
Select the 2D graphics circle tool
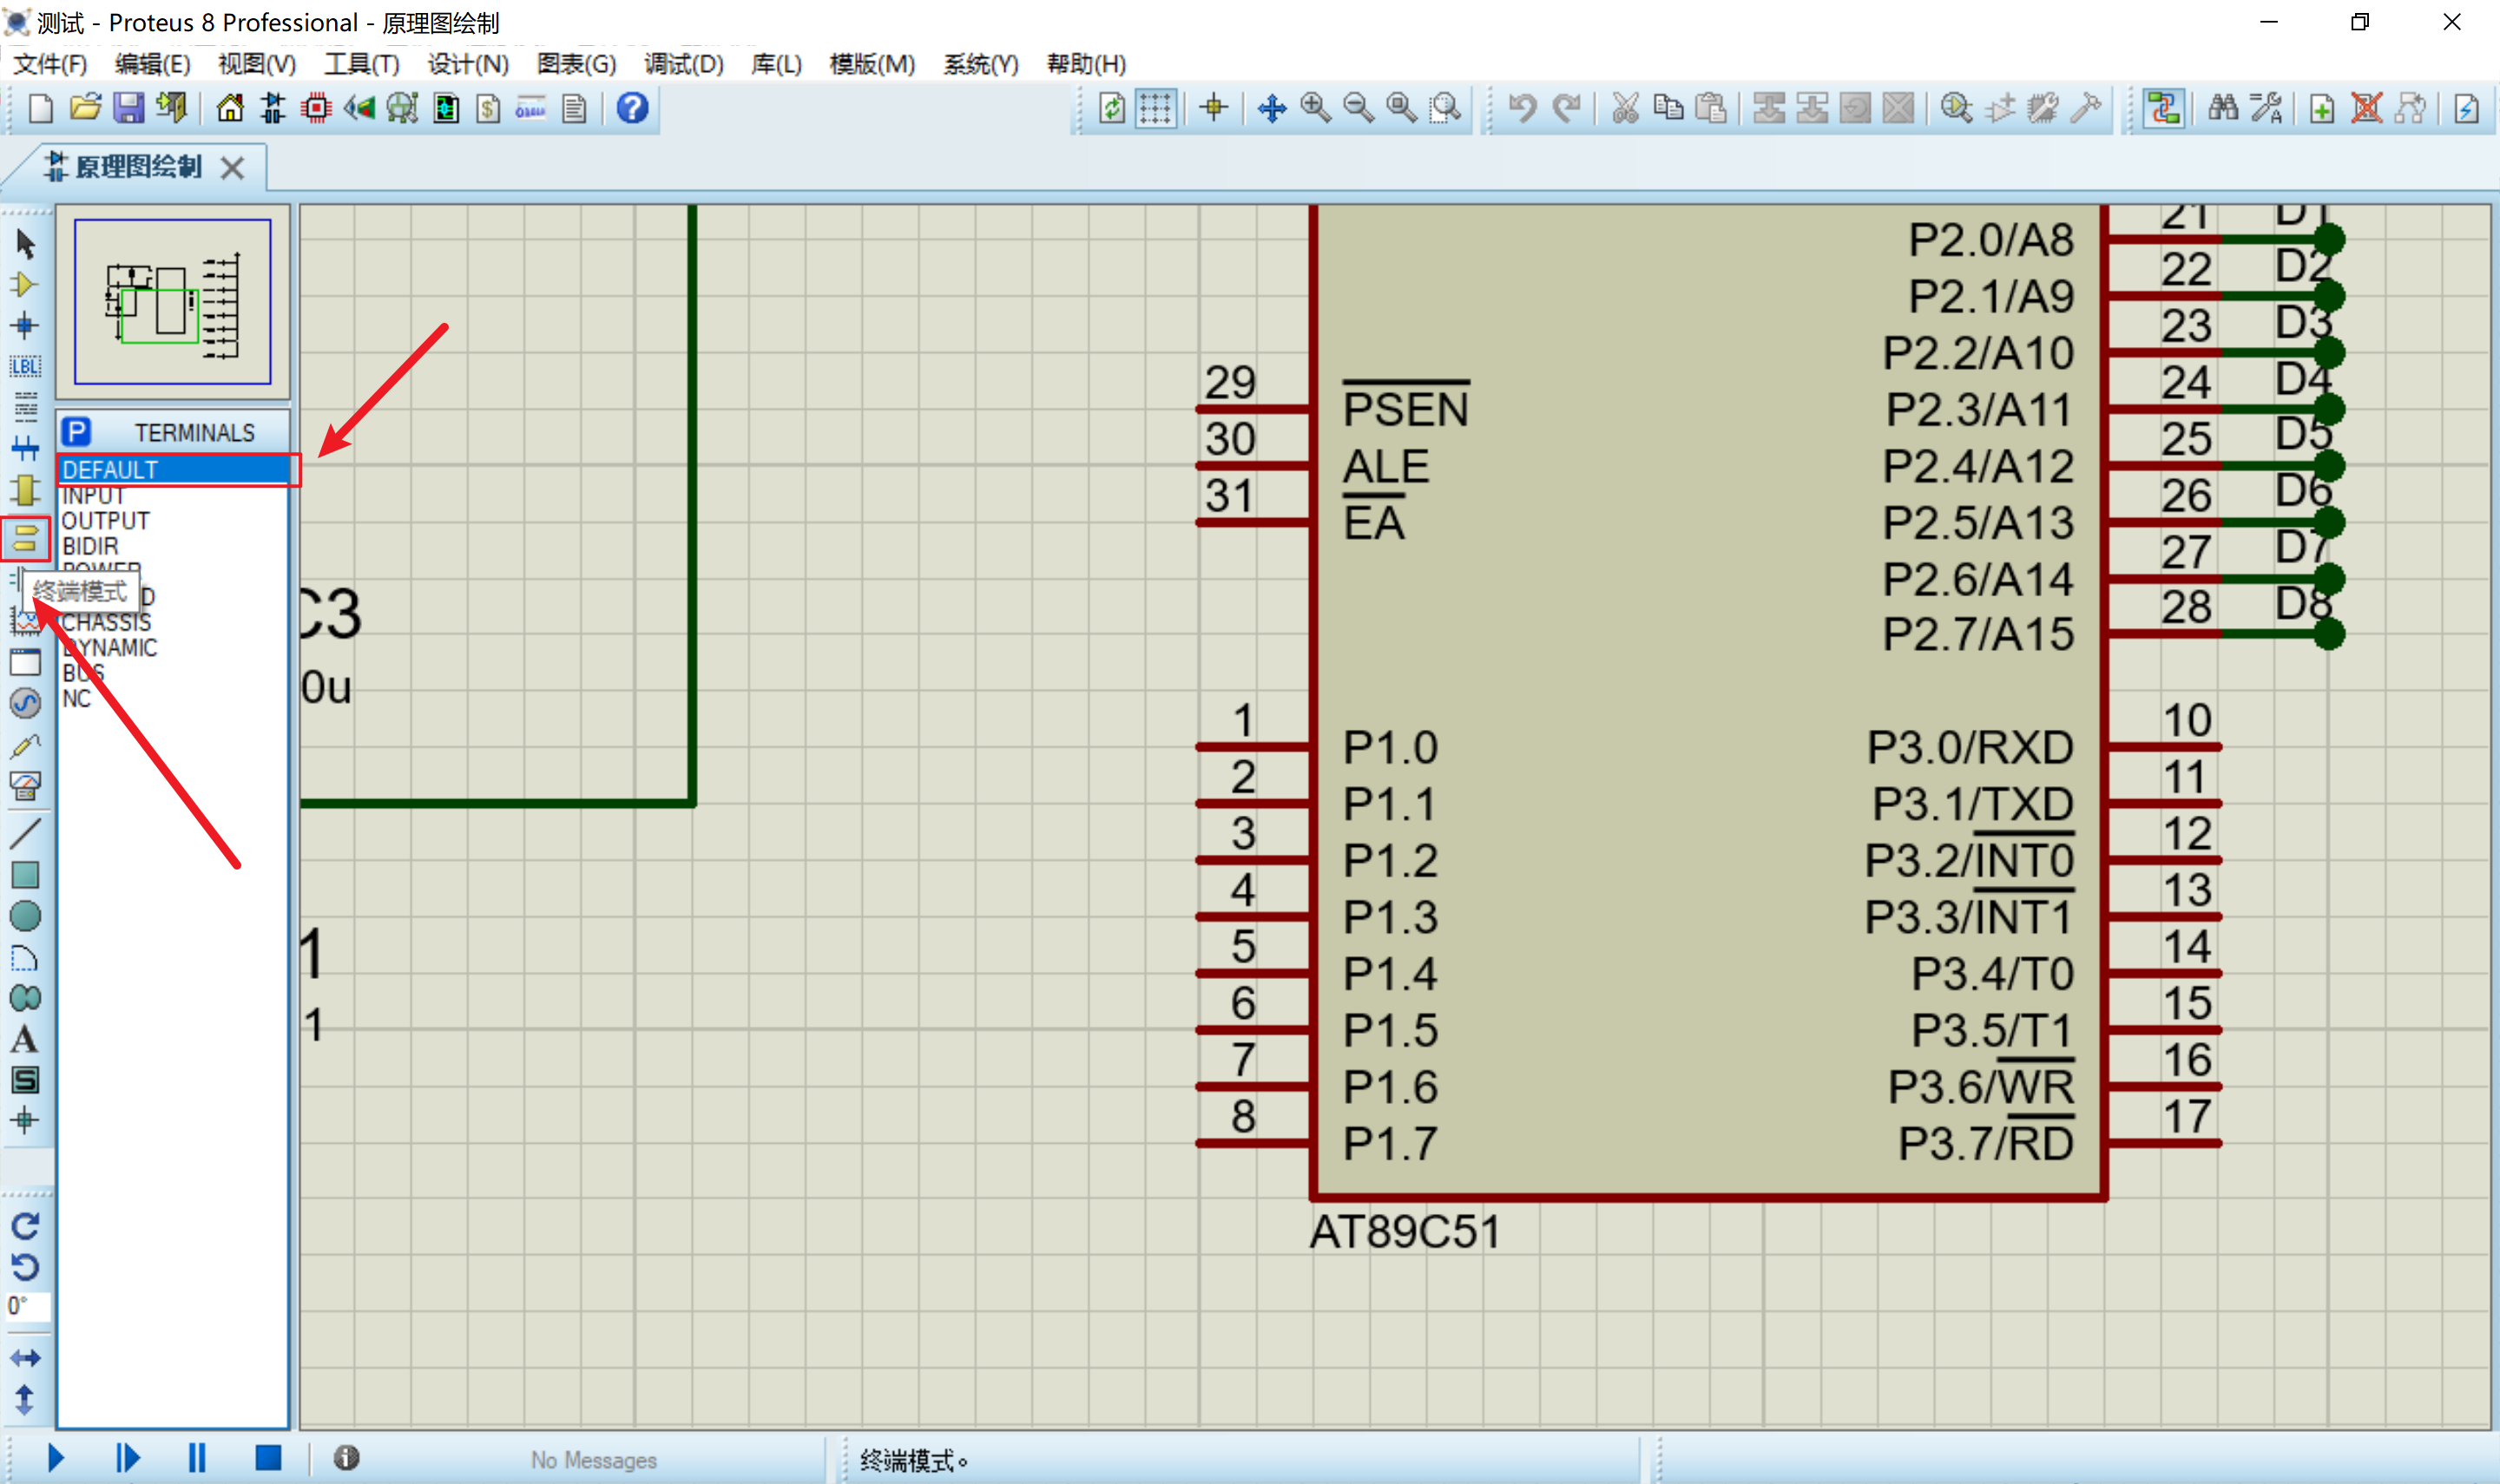tap(25, 916)
